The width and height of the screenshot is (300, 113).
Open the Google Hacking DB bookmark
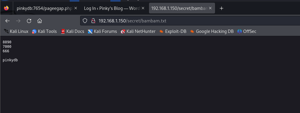tap(212, 31)
